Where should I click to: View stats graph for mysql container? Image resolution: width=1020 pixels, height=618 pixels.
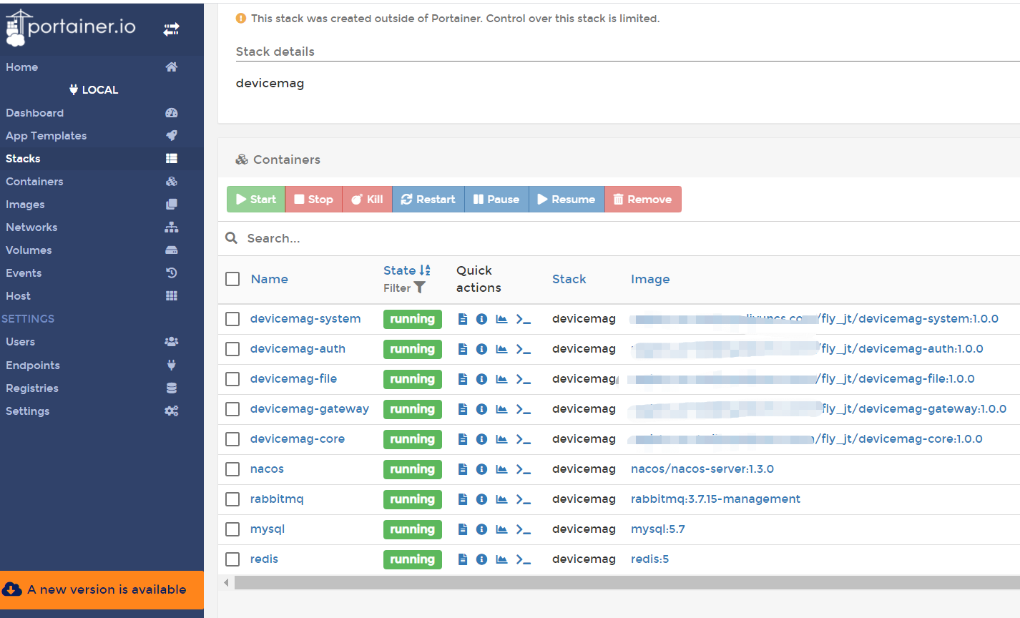[x=500, y=529]
